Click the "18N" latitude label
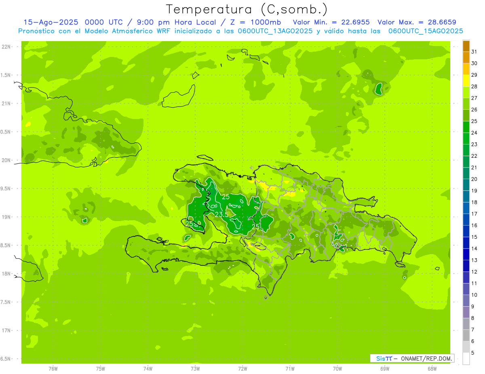Screen dimensions: 485x374 tap(6, 274)
